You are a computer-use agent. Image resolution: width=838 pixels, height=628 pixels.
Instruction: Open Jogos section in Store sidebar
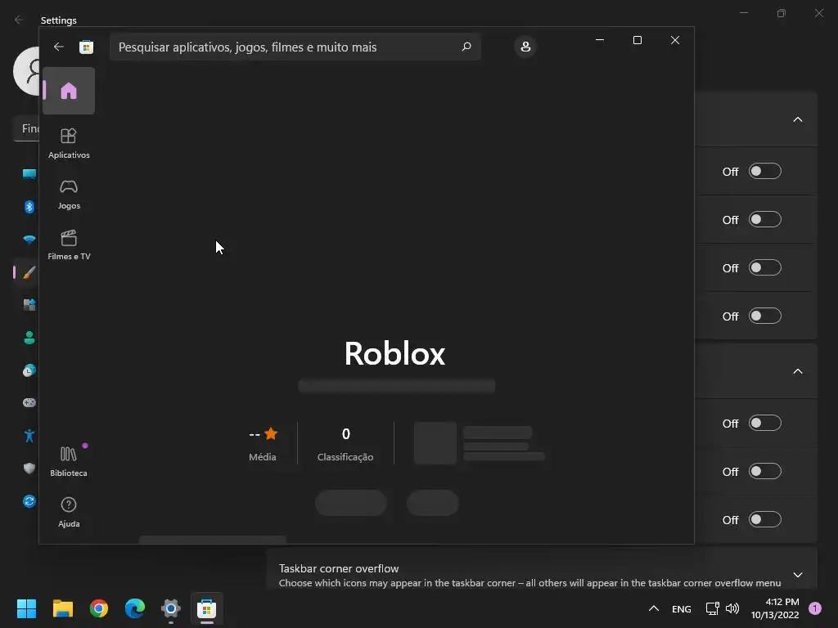69,194
